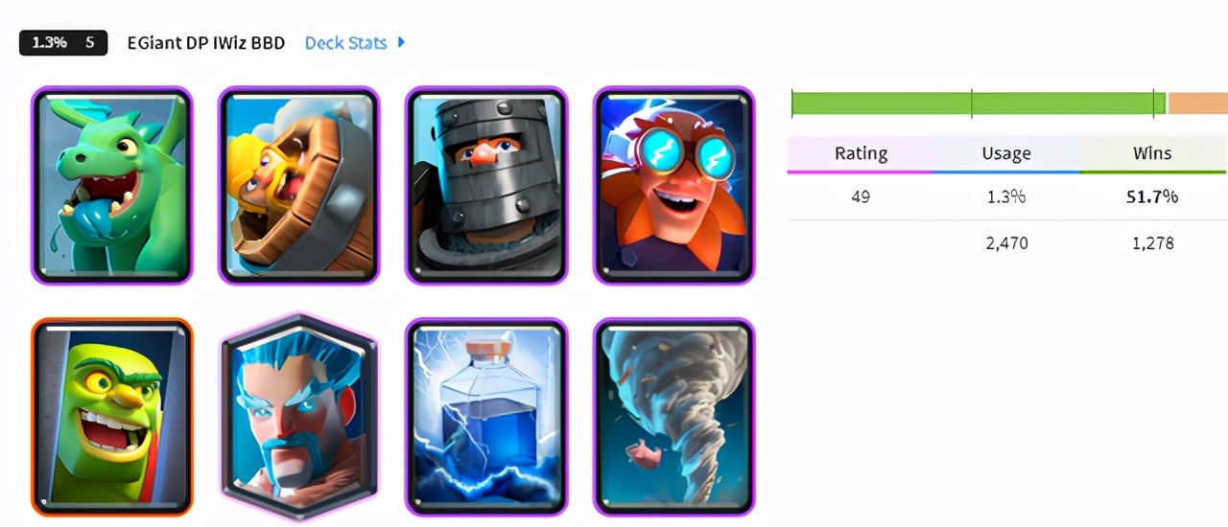Click the Ice Wizard legendary card

pos(298,417)
